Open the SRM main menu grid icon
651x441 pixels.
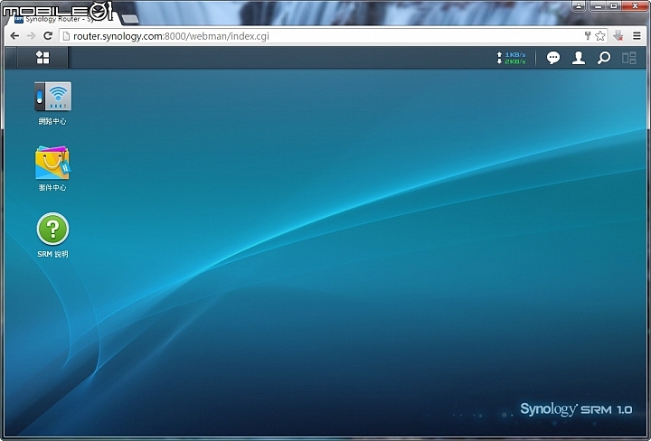click(x=42, y=58)
